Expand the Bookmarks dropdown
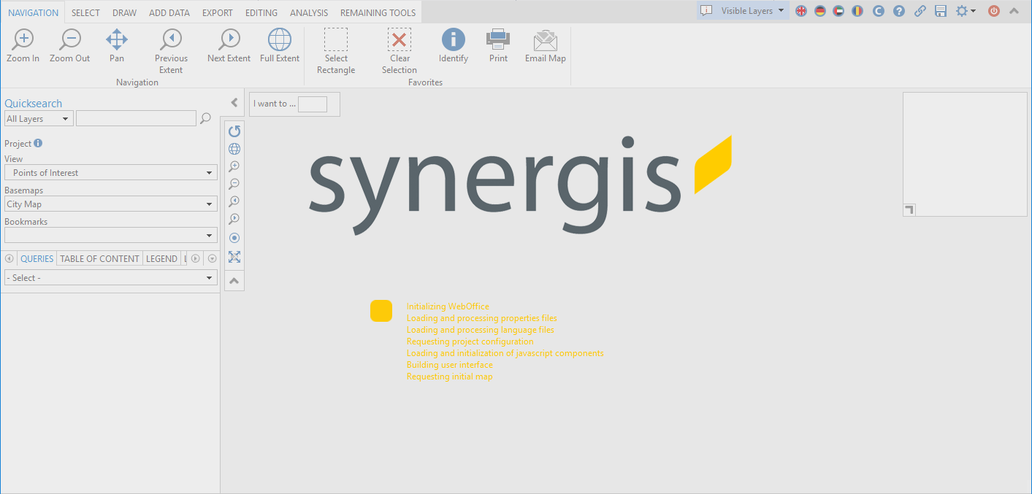Viewport: 1032px width, 494px height. click(x=110, y=235)
